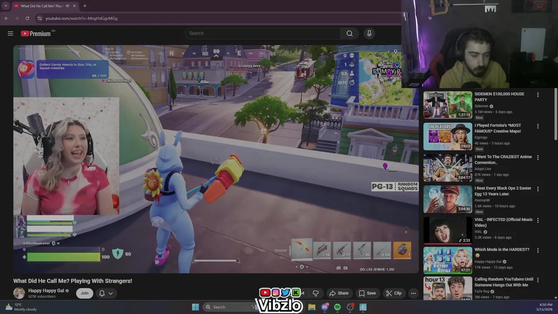Click the YouTube Search input field
558x314 pixels.
(x=262, y=34)
